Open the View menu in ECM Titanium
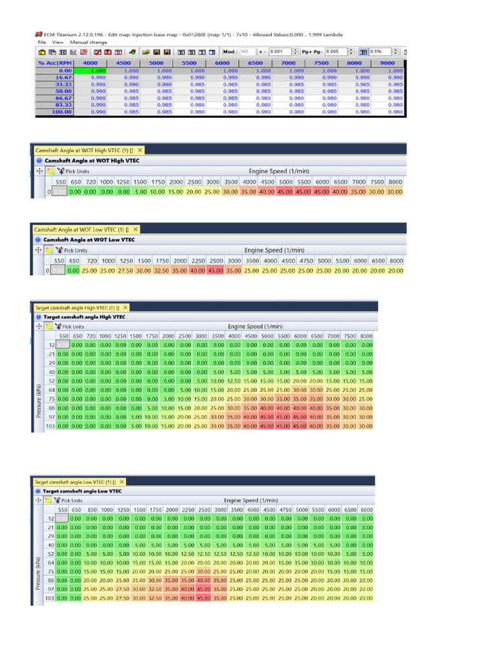Image resolution: width=497 pixels, height=663 pixels. [58, 42]
